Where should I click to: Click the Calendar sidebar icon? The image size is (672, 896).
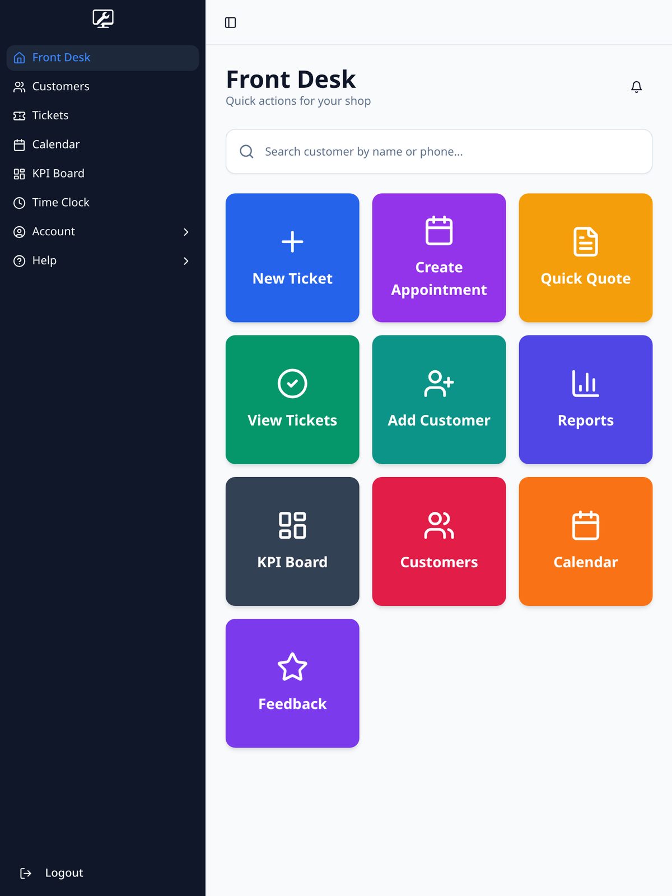20,145
